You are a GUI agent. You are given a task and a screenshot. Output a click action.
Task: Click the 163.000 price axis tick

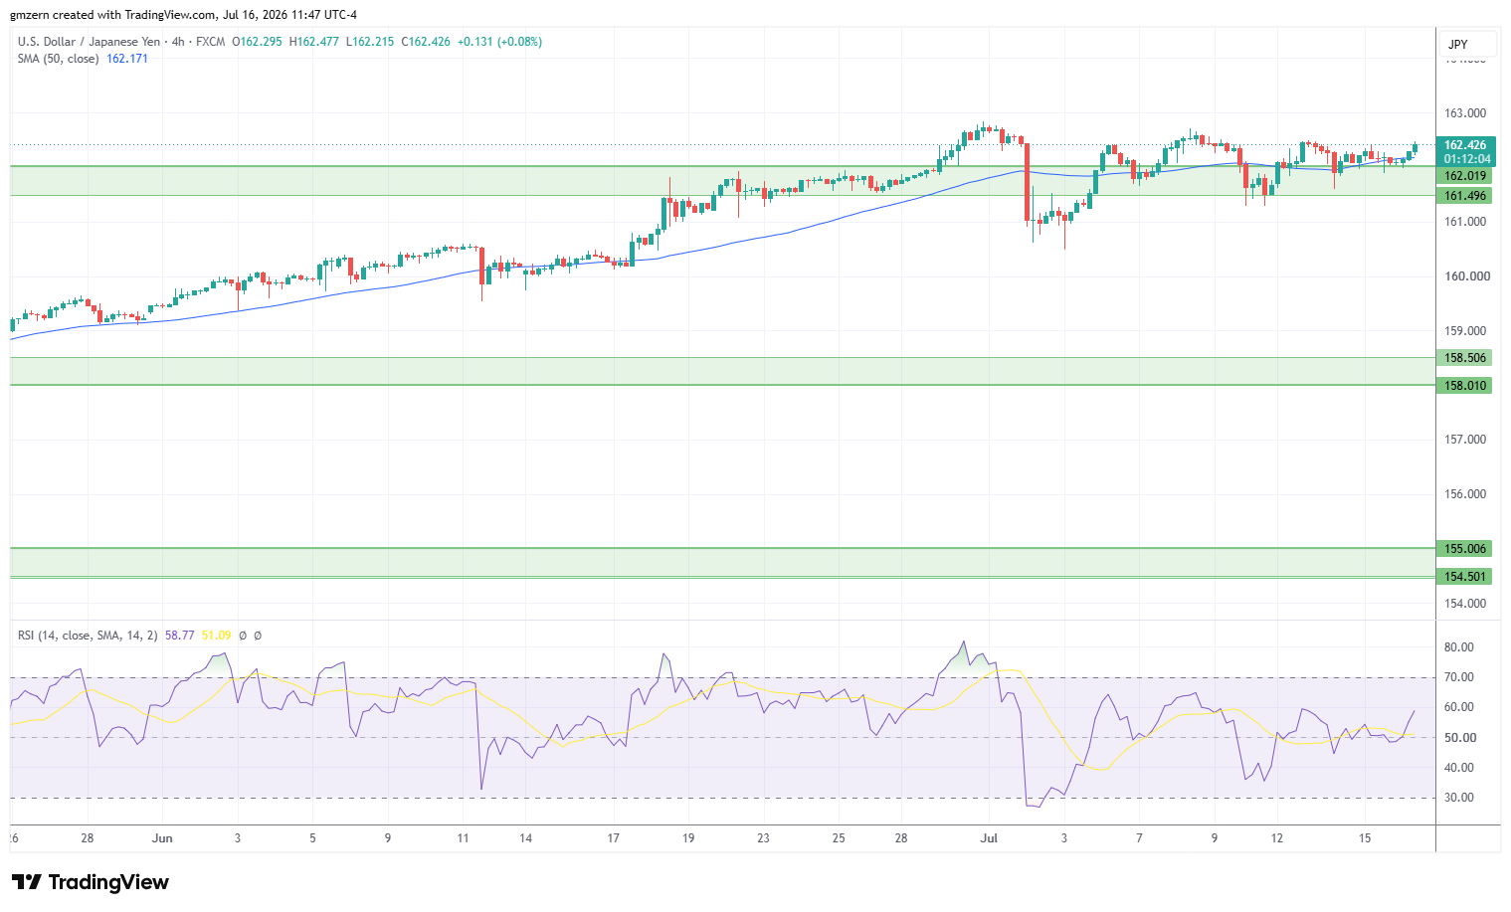(1465, 113)
